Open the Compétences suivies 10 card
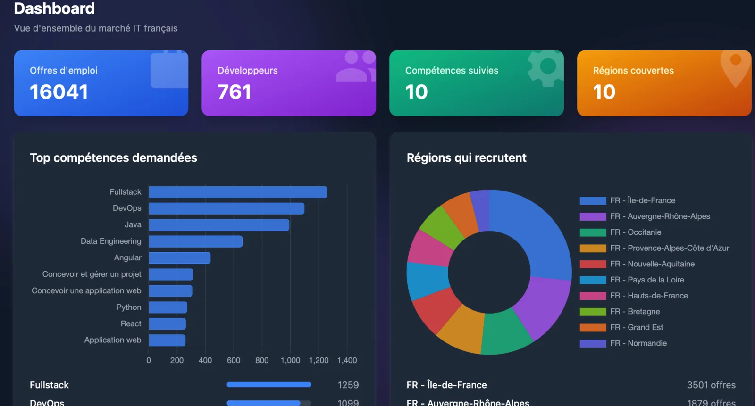755x406 pixels. coord(477,83)
